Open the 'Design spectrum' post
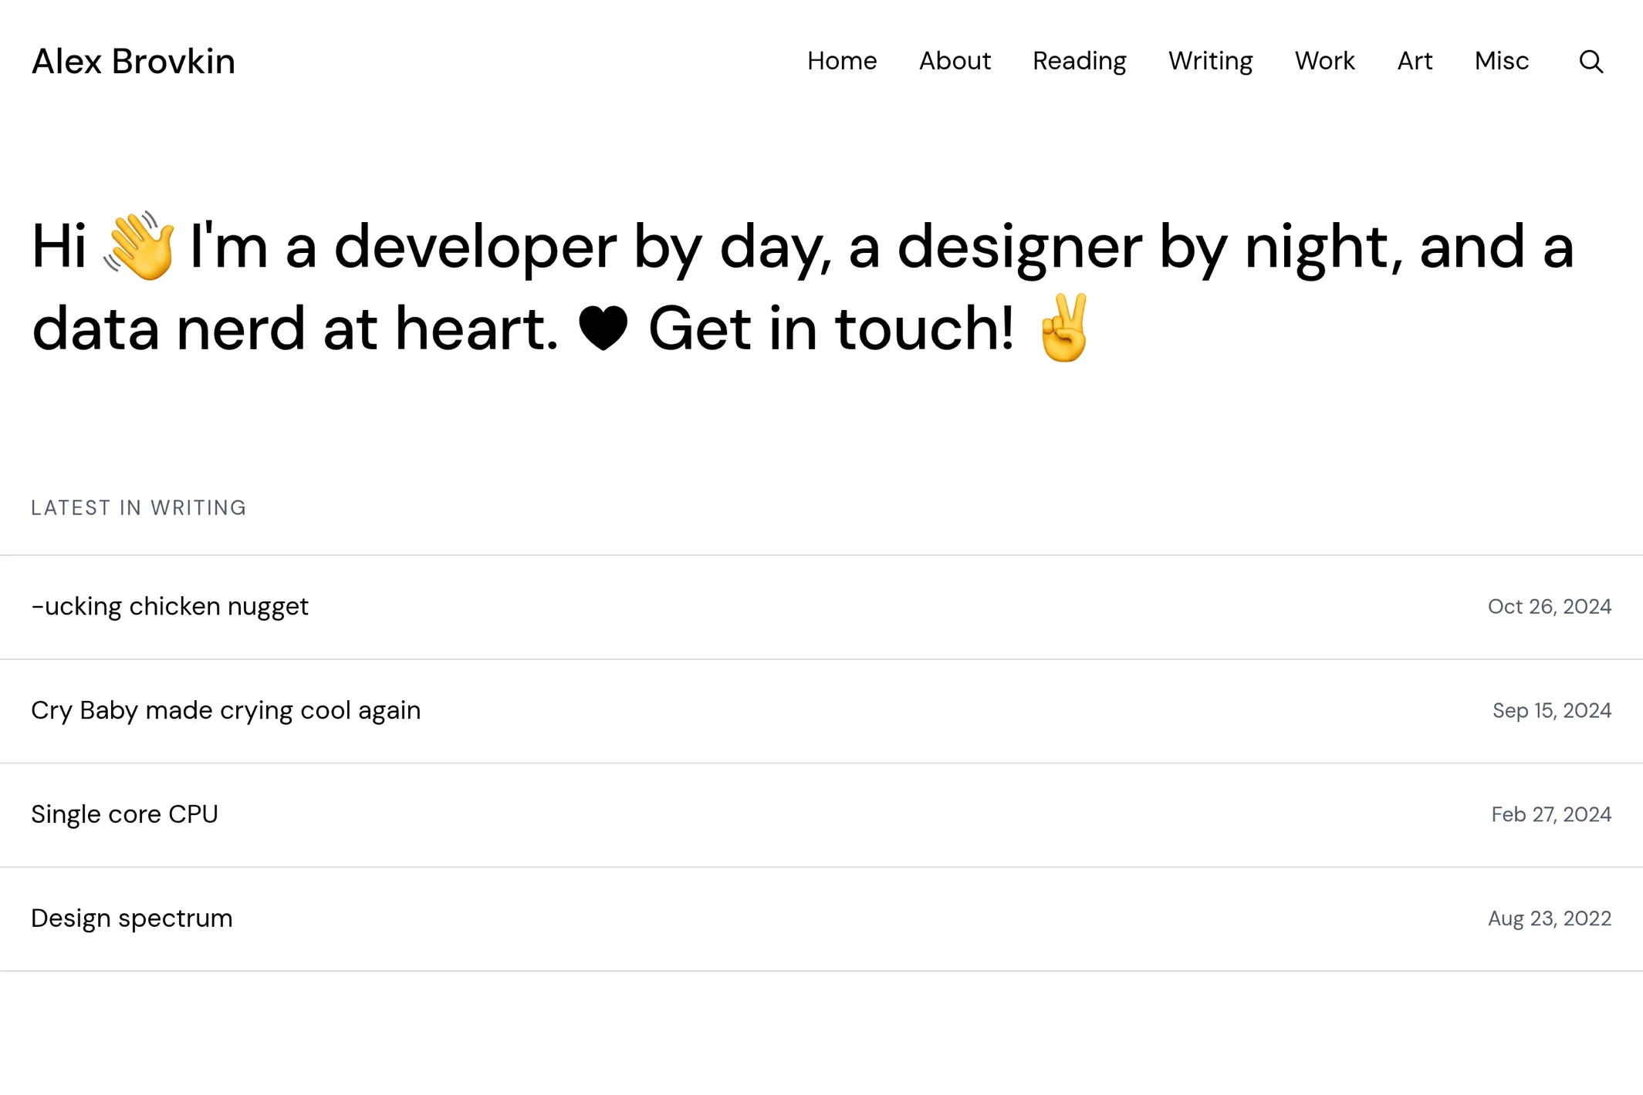Image resolution: width=1643 pixels, height=1095 pixels. click(x=132, y=918)
